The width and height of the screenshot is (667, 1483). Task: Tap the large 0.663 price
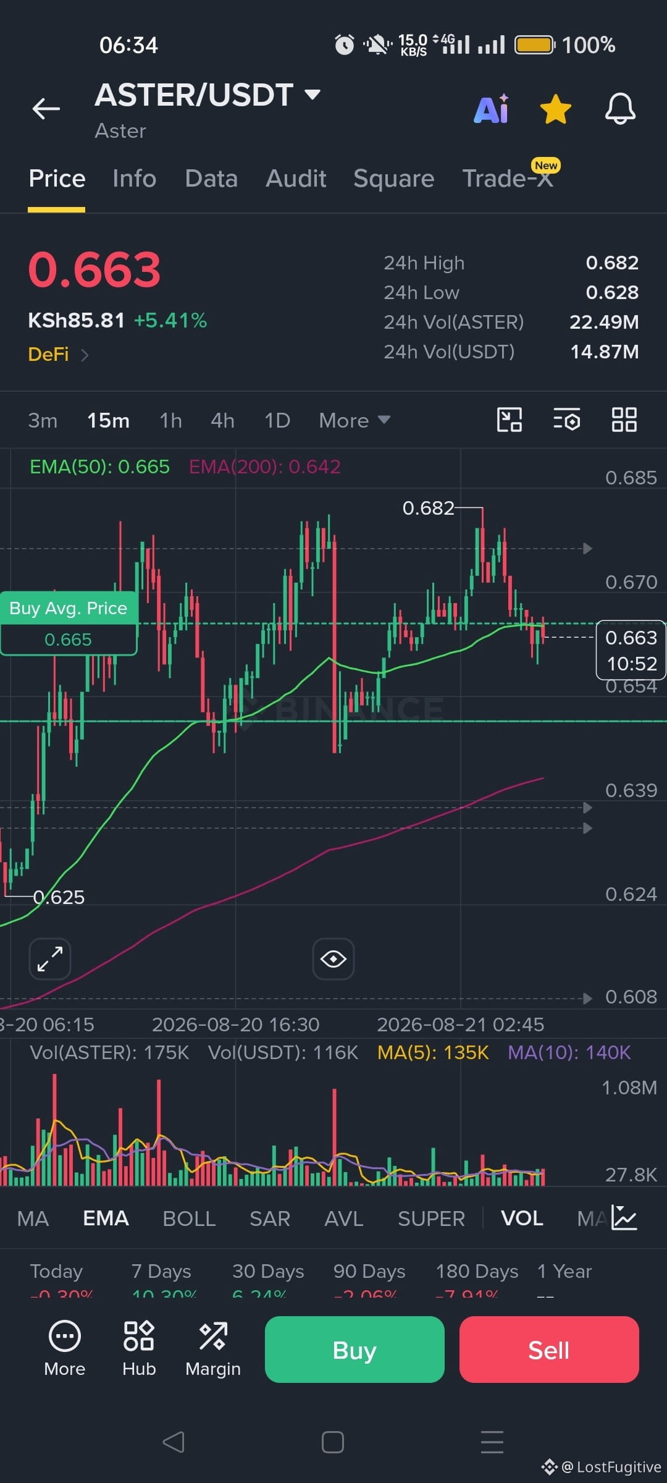pyautogui.click(x=94, y=270)
